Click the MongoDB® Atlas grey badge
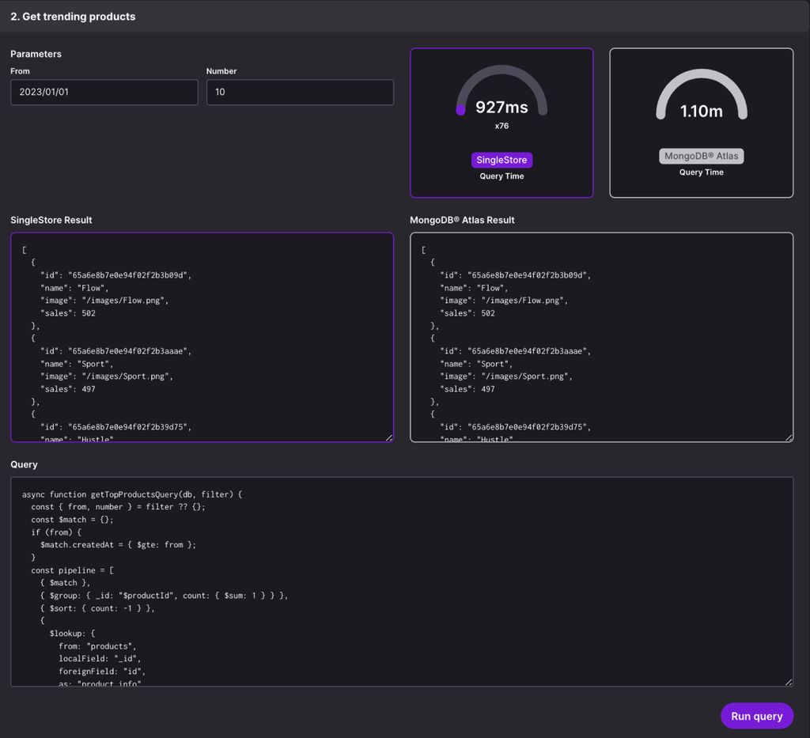This screenshot has height=738, width=810. pos(702,156)
